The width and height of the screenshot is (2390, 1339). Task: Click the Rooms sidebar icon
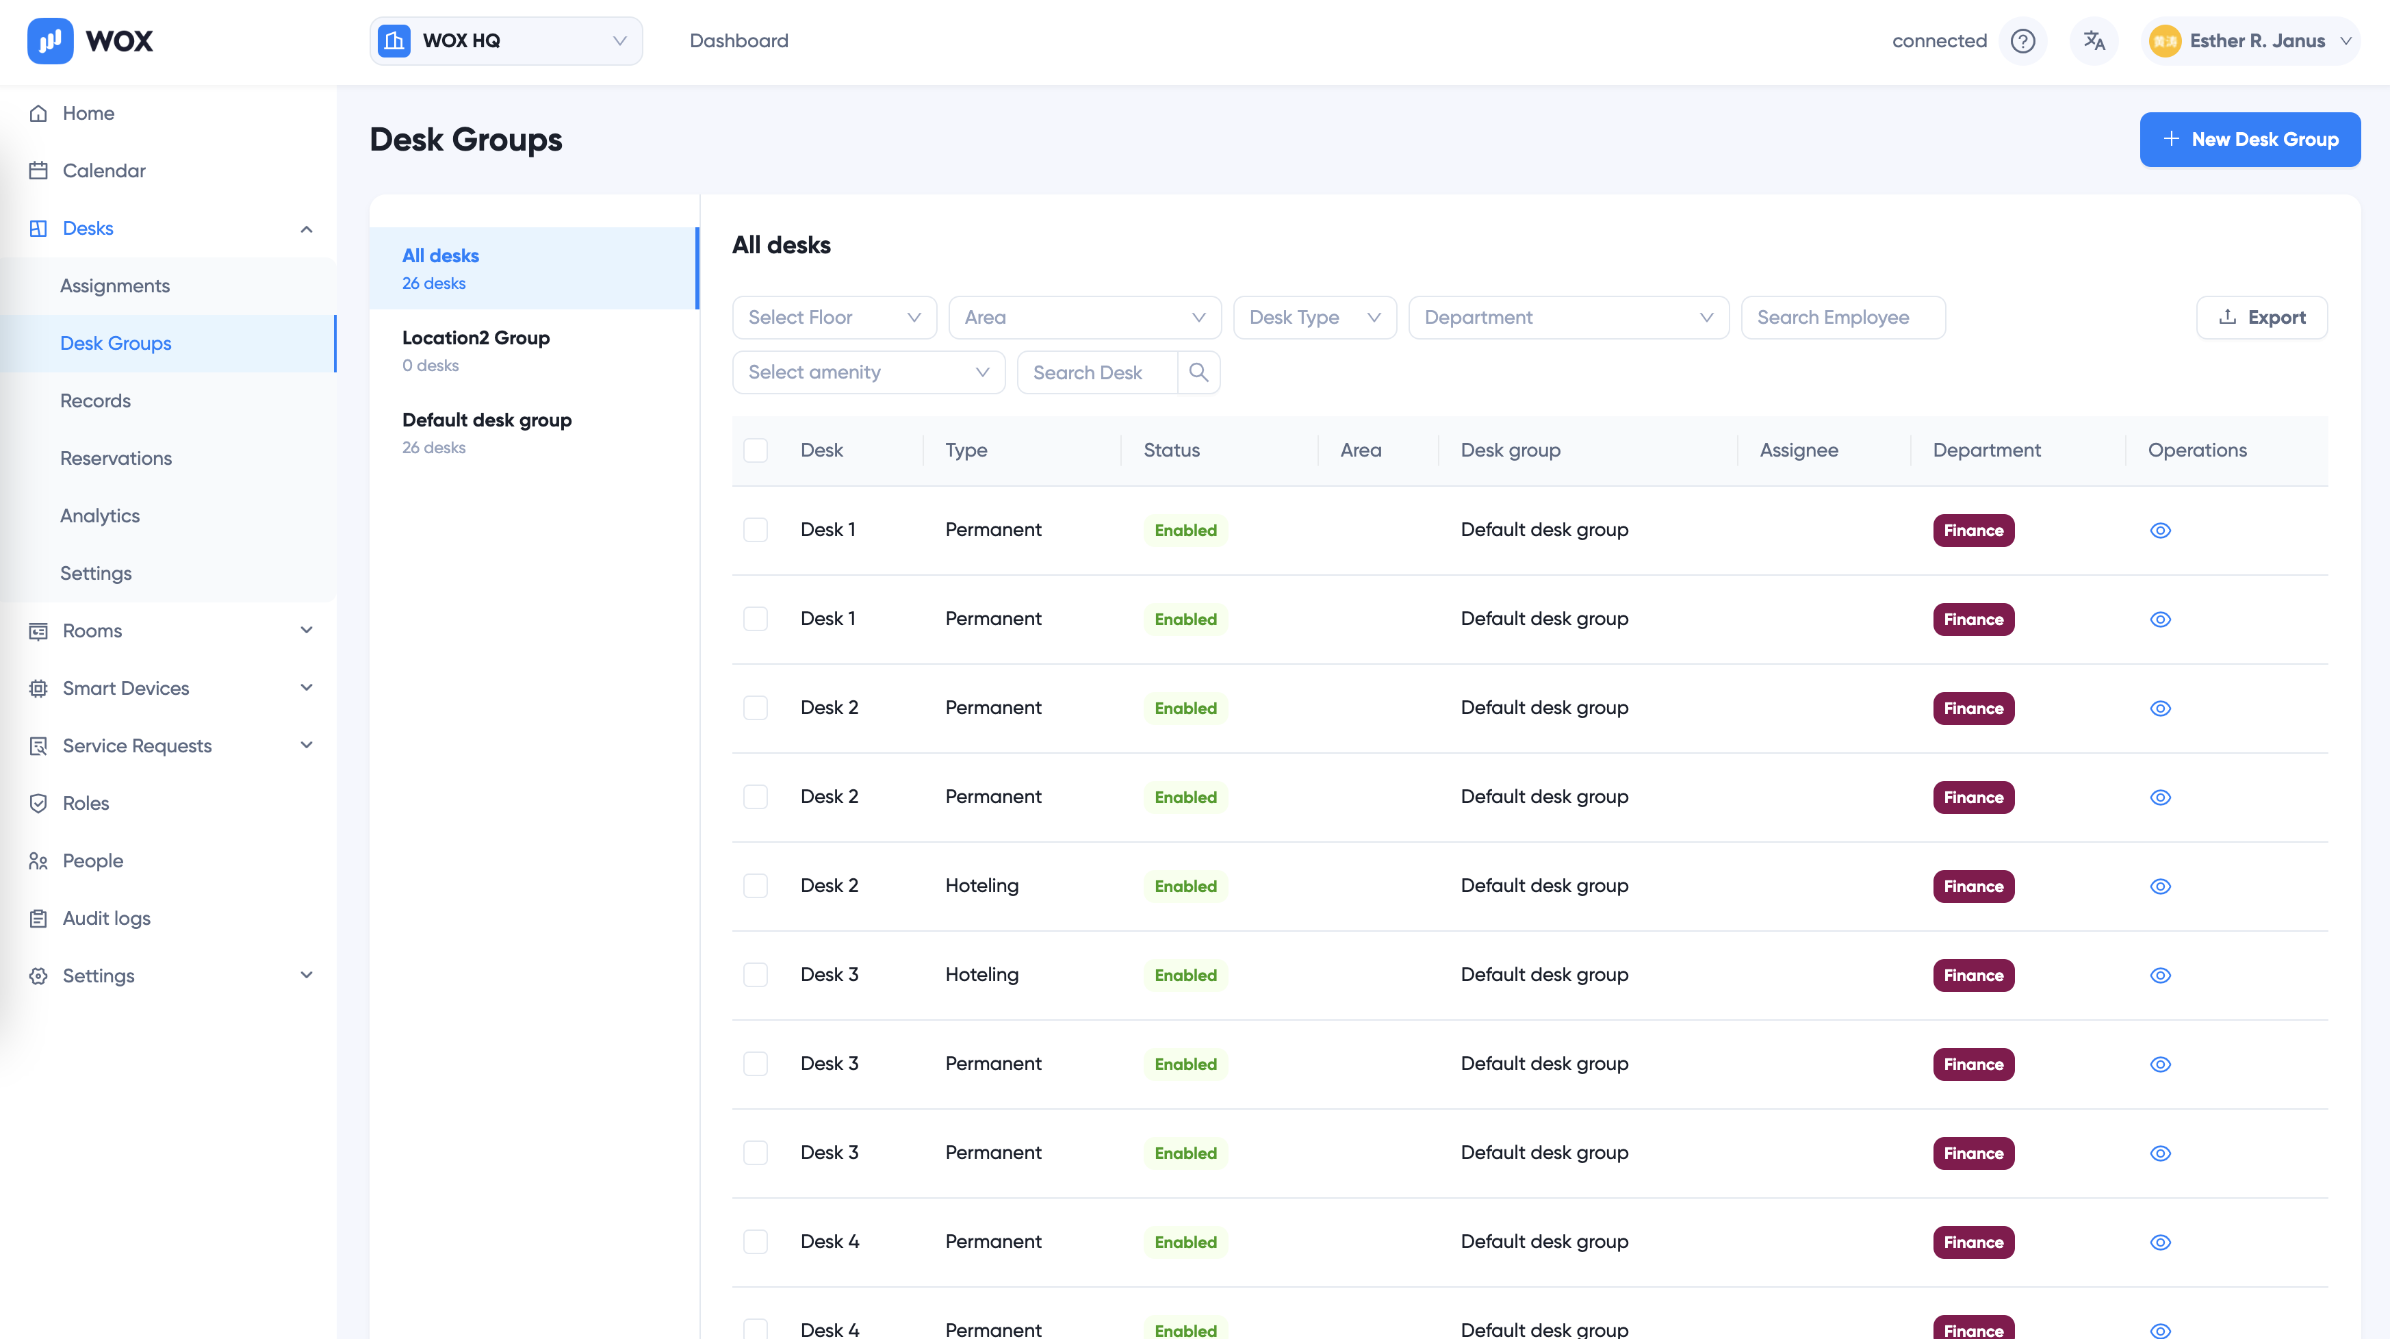click(38, 631)
